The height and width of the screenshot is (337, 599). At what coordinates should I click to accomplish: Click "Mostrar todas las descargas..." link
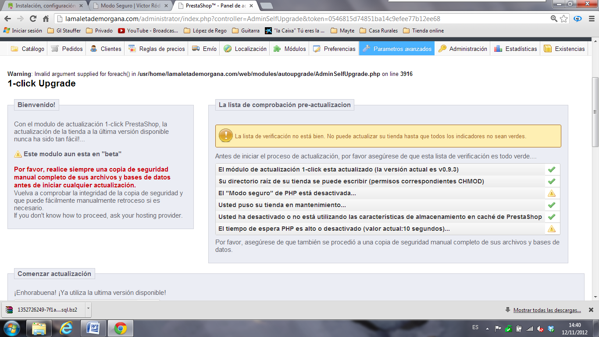click(547, 310)
